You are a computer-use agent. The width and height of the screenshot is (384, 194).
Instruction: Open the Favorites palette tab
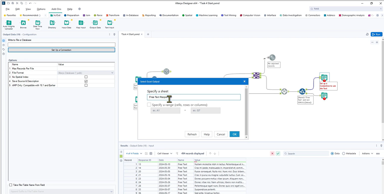coord(10,15)
